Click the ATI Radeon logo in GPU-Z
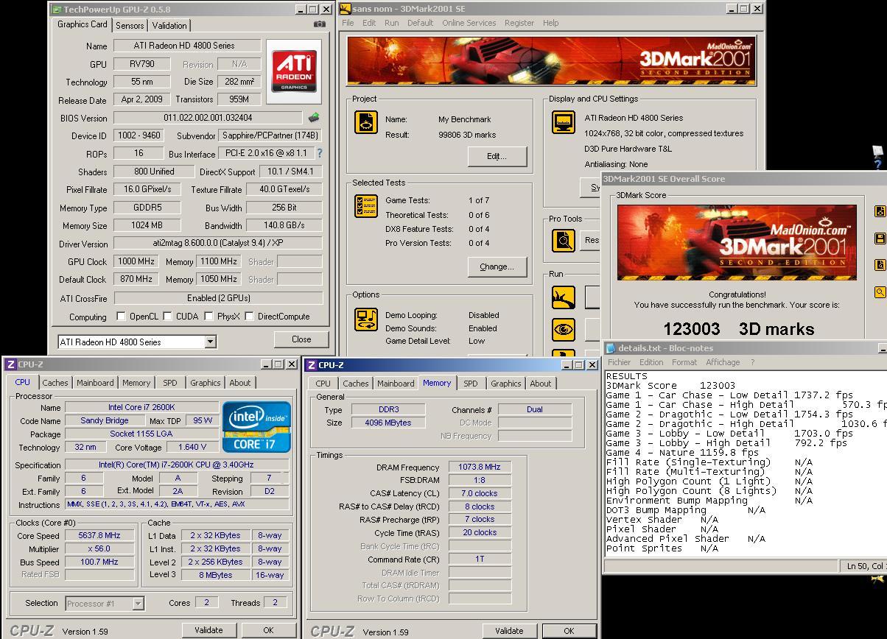The height and width of the screenshot is (639, 887). pyautogui.click(x=294, y=71)
